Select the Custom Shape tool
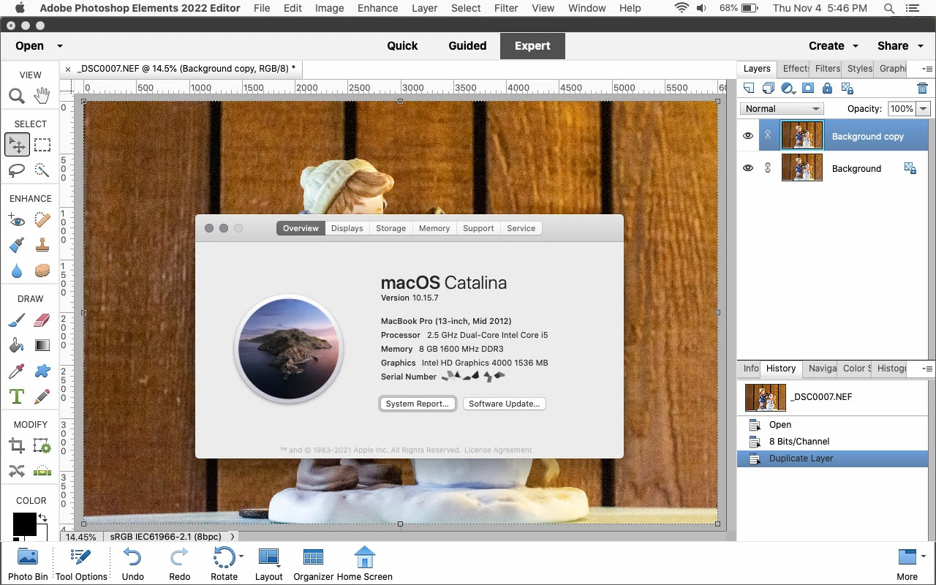This screenshot has height=585, width=936. click(42, 371)
